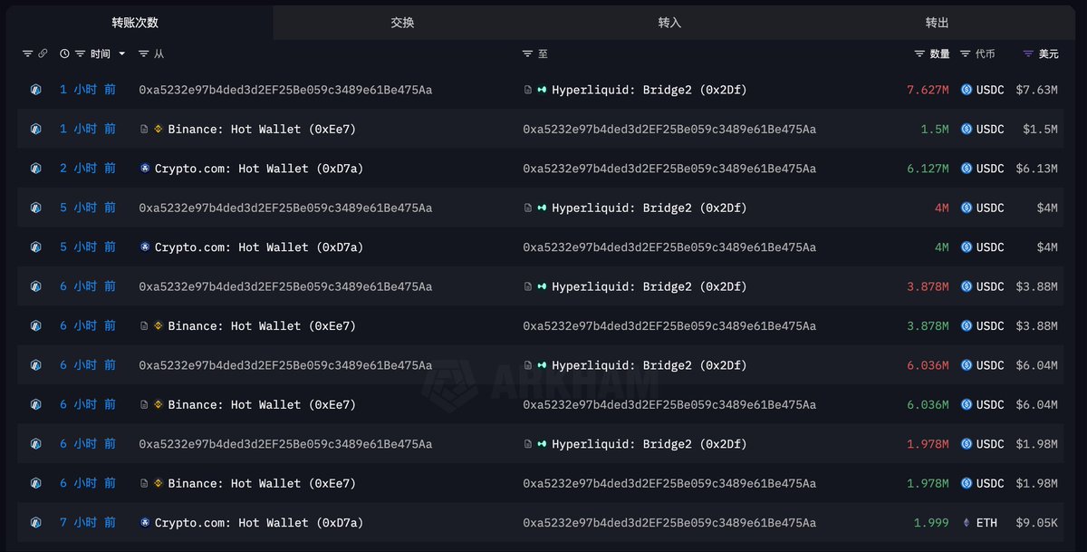Click the $9.05K USD value

[1036, 523]
